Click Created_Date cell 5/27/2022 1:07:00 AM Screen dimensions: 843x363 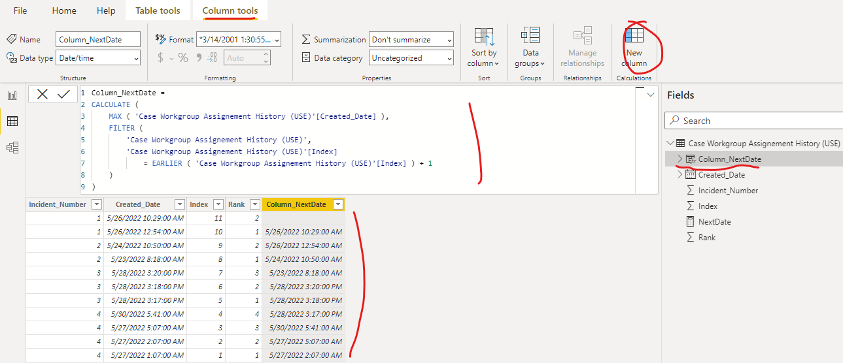(x=145, y=355)
